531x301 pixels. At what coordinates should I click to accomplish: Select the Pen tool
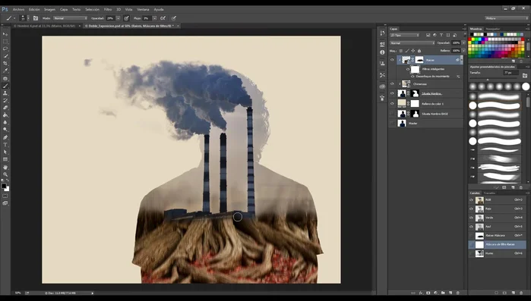pos(5,137)
